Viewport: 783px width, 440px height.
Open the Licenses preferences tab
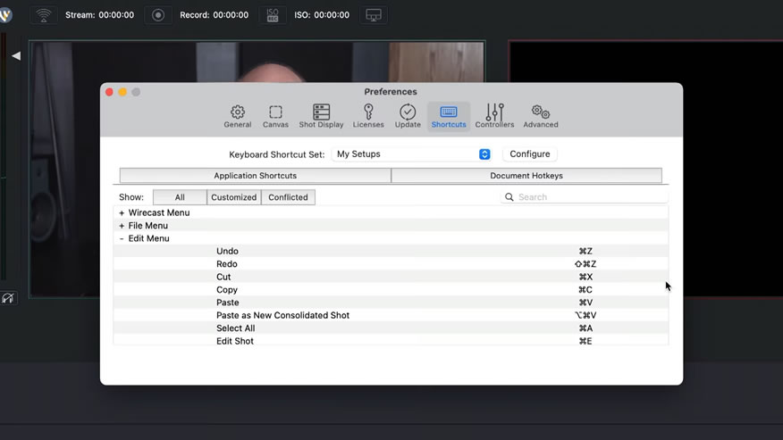pyautogui.click(x=368, y=116)
